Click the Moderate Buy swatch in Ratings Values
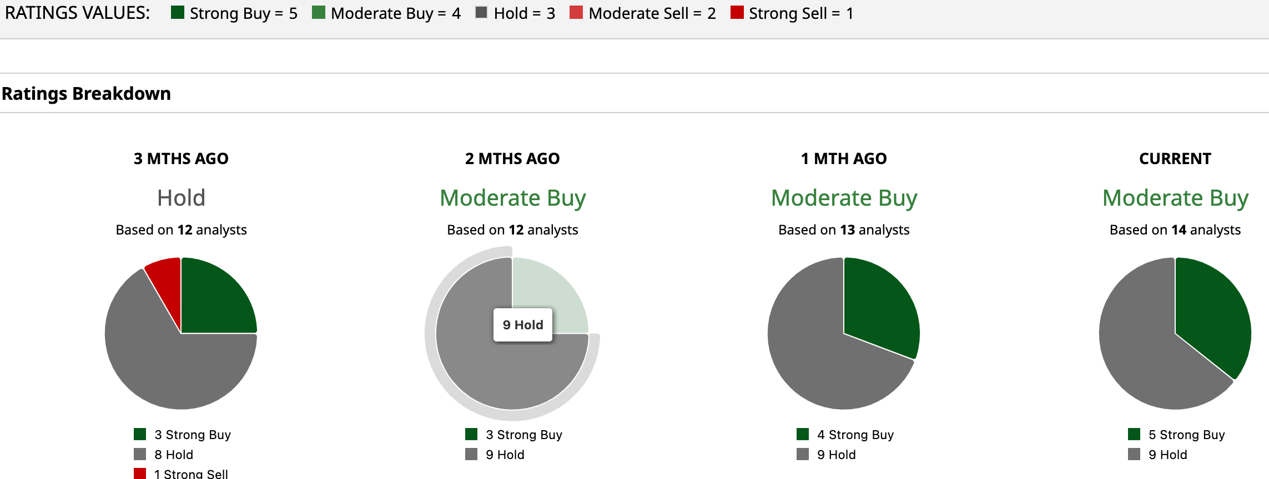Viewport: 1269px width, 479px height. point(319,13)
